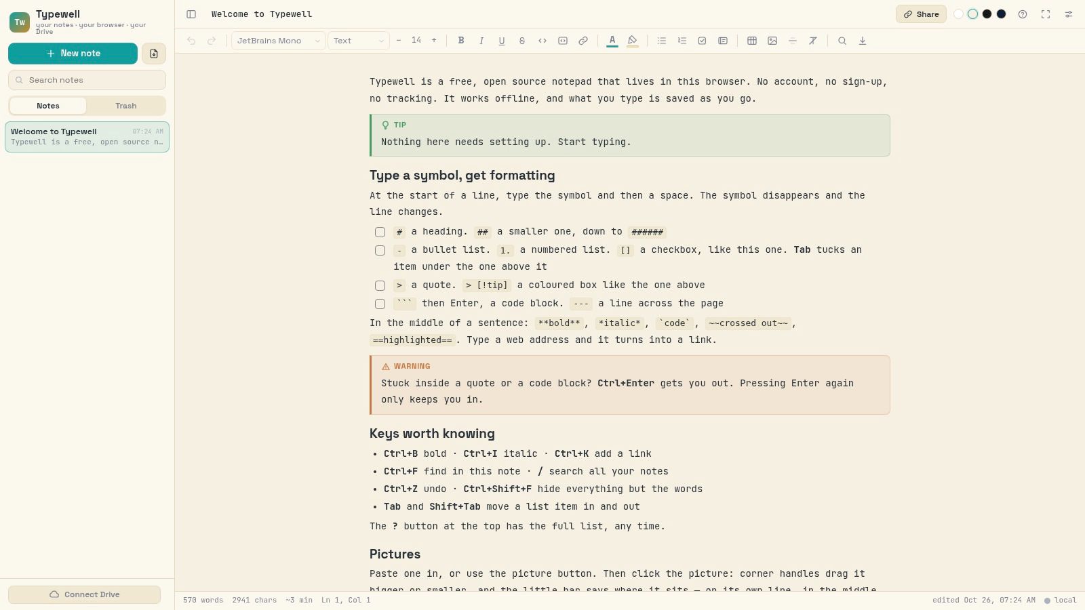Open the highlight color tool
Image resolution: width=1085 pixels, height=610 pixels.
coord(633,41)
